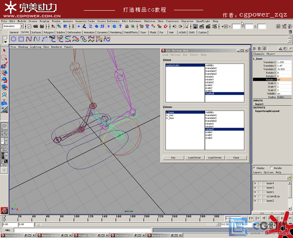Switch to the Surfaces shelf tab
This screenshot has width=293, height=238.
36,32
